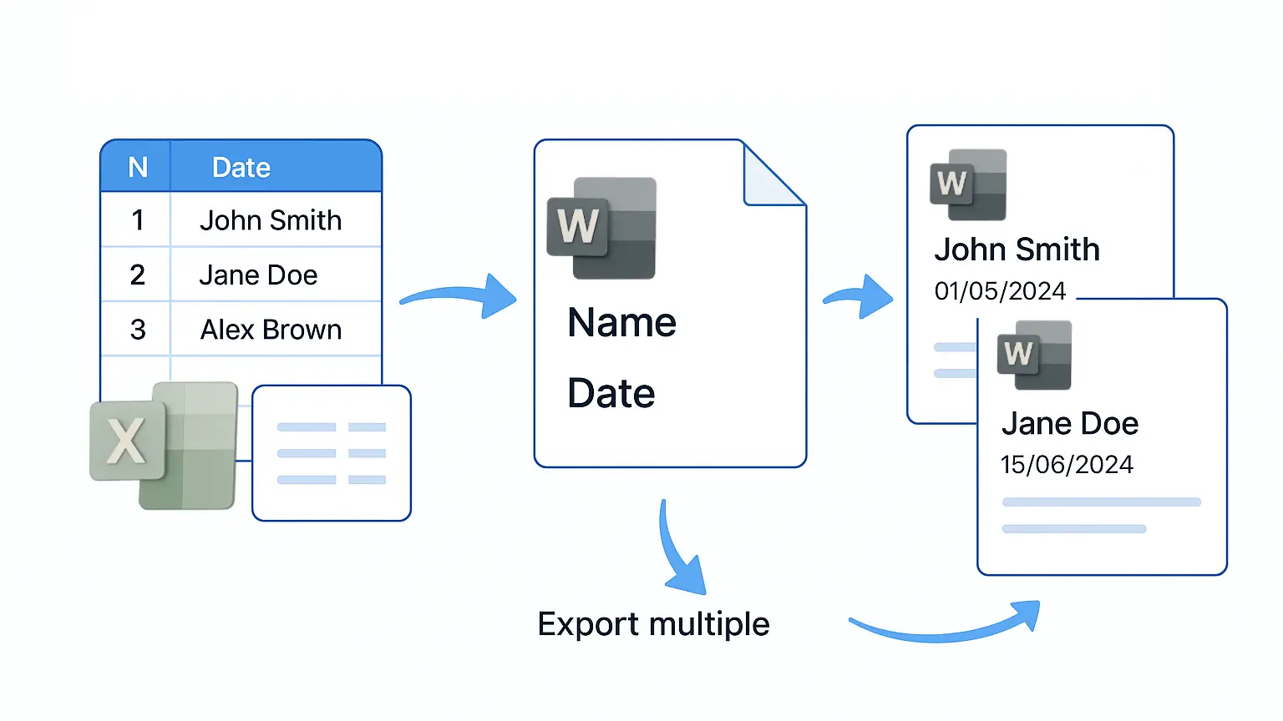Select row number 3 cell
Image resolution: width=1283 pixels, height=721 pixels.
[137, 330]
